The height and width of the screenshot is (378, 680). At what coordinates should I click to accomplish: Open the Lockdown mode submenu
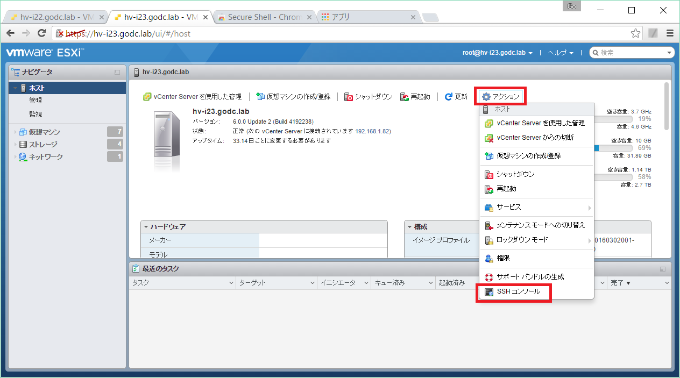(536, 240)
